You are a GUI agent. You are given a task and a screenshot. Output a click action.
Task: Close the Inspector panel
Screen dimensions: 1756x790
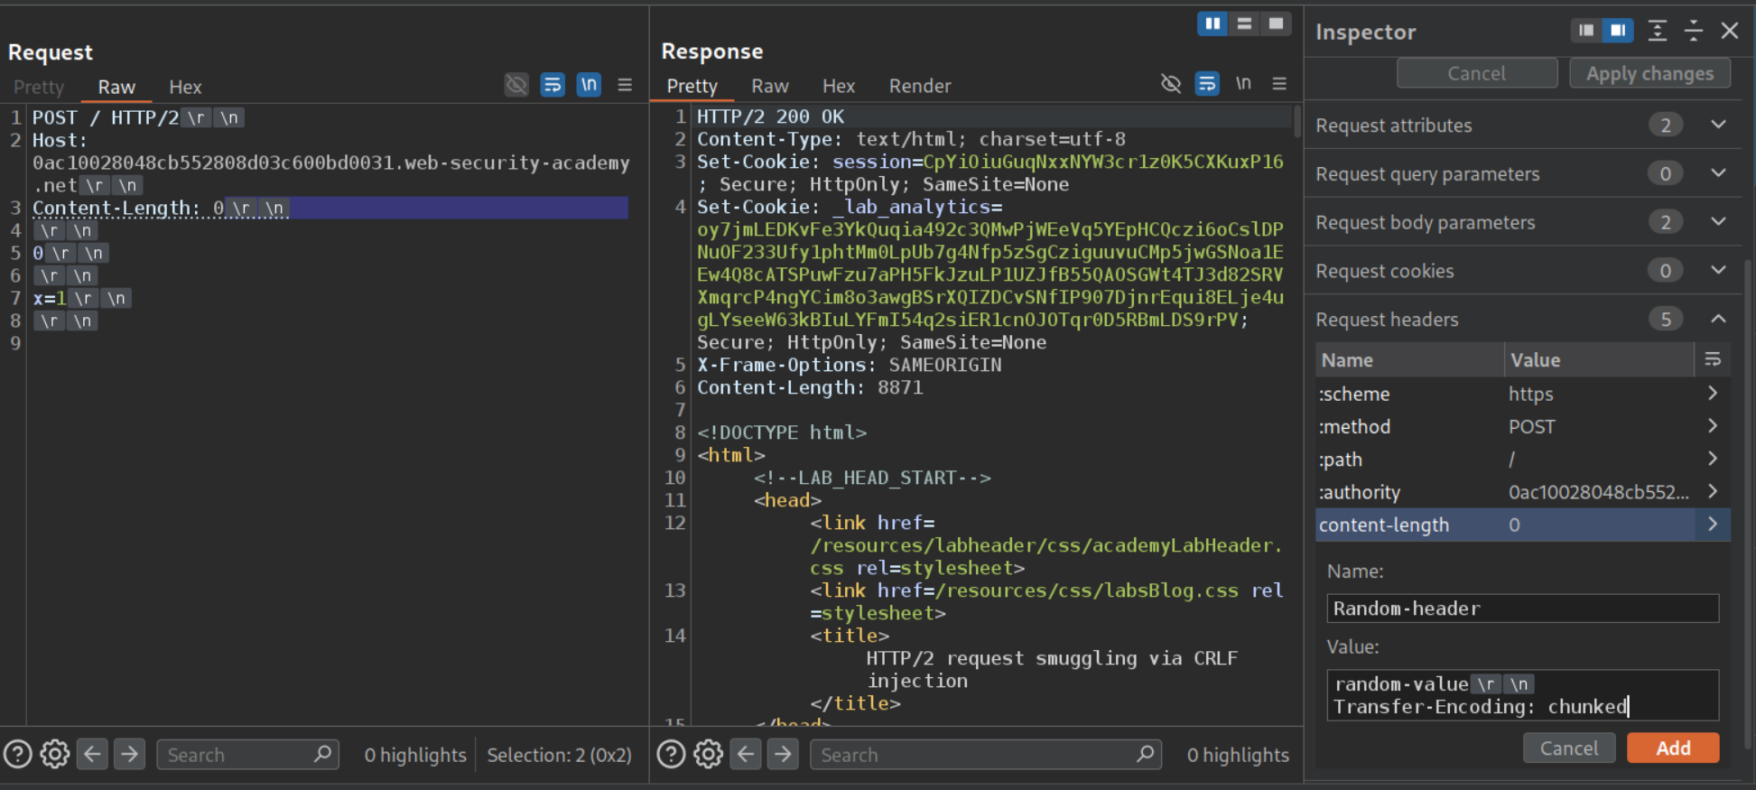click(1730, 31)
